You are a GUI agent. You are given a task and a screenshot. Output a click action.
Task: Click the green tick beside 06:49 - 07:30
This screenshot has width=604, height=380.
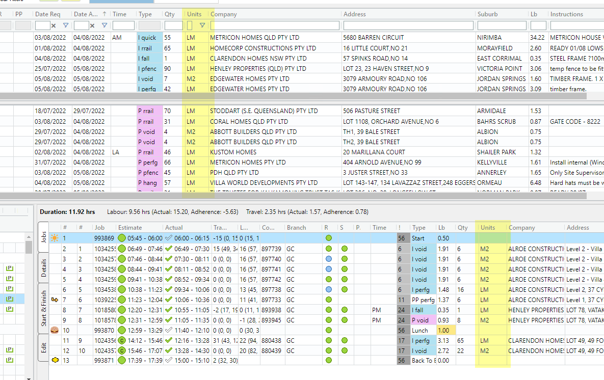168,249
